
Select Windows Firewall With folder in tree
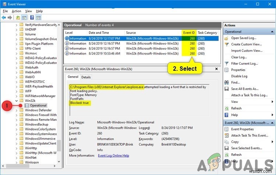pyautogui.click(x=40, y=115)
